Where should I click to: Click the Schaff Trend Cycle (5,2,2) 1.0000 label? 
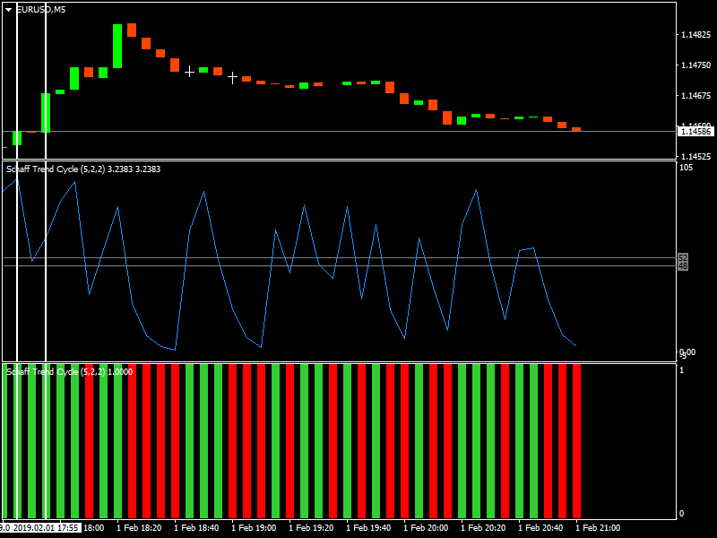click(x=70, y=372)
